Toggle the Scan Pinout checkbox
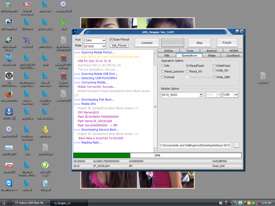Image resolution: width=275 pixels, height=206 pixels. click(x=111, y=40)
